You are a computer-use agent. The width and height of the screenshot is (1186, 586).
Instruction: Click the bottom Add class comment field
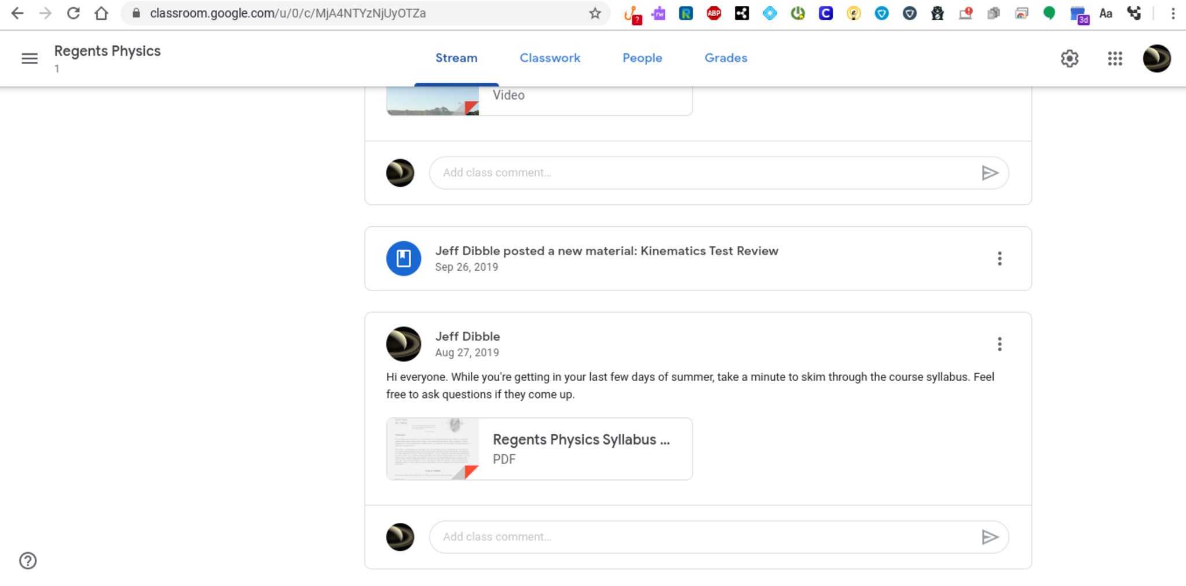click(701, 537)
